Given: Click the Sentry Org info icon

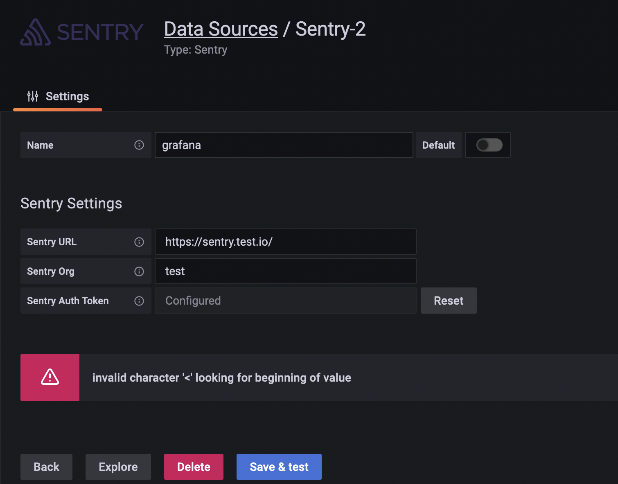Looking at the screenshot, I should [139, 271].
